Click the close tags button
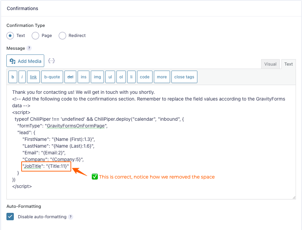This screenshot has width=302, height=230. (184, 77)
